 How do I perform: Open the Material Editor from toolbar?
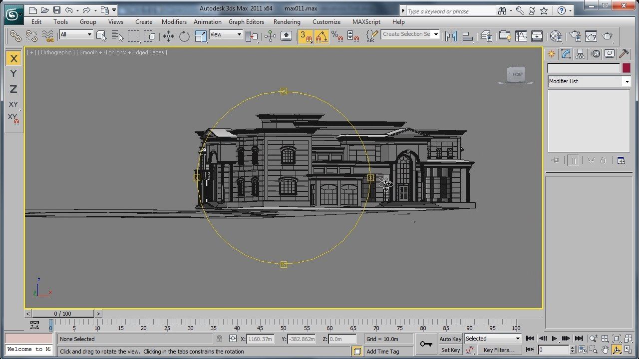(x=556, y=36)
